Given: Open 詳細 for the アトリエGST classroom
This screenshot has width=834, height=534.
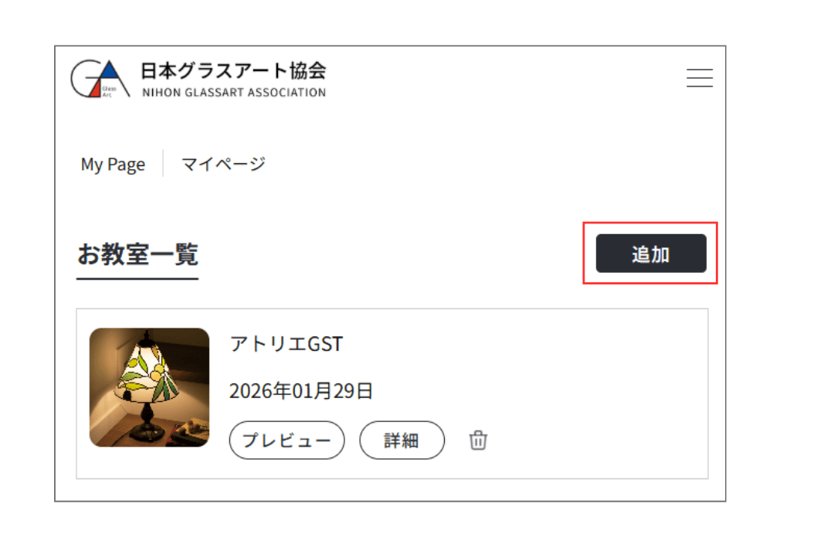Looking at the screenshot, I should [x=402, y=440].
